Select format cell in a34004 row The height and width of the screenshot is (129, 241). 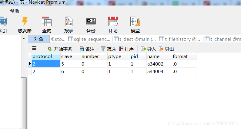184,71
